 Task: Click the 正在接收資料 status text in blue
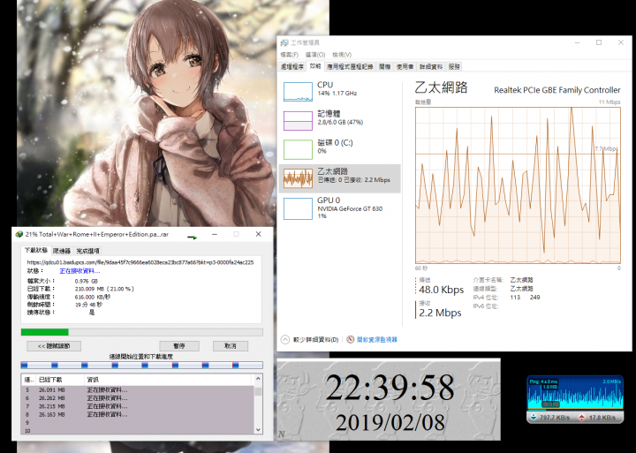(79, 271)
